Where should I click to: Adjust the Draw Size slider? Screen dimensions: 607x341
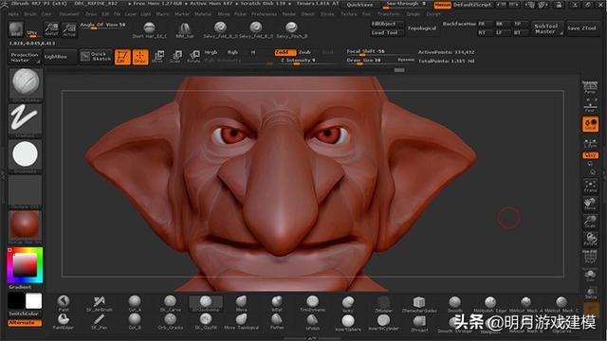pyautogui.click(x=364, y=61)
